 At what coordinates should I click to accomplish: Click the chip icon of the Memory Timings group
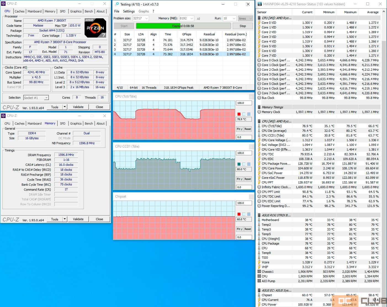[259, 107]
